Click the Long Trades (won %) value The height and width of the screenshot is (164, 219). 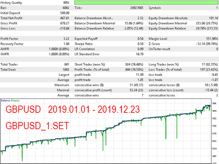[210, 65]
